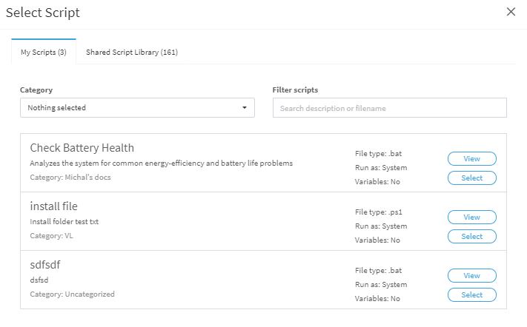View the Check Battery Health script
The image size is (527, 327).
pyautogui.click(x=472, y=158)
